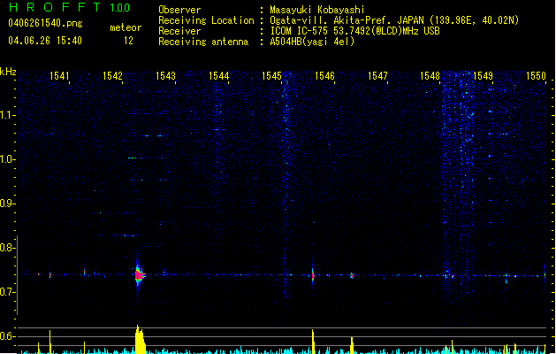Select the date stamp 04.06.26 15:40
The width and height of the screenshot is (556, 354).
click(x=45, y=41)
